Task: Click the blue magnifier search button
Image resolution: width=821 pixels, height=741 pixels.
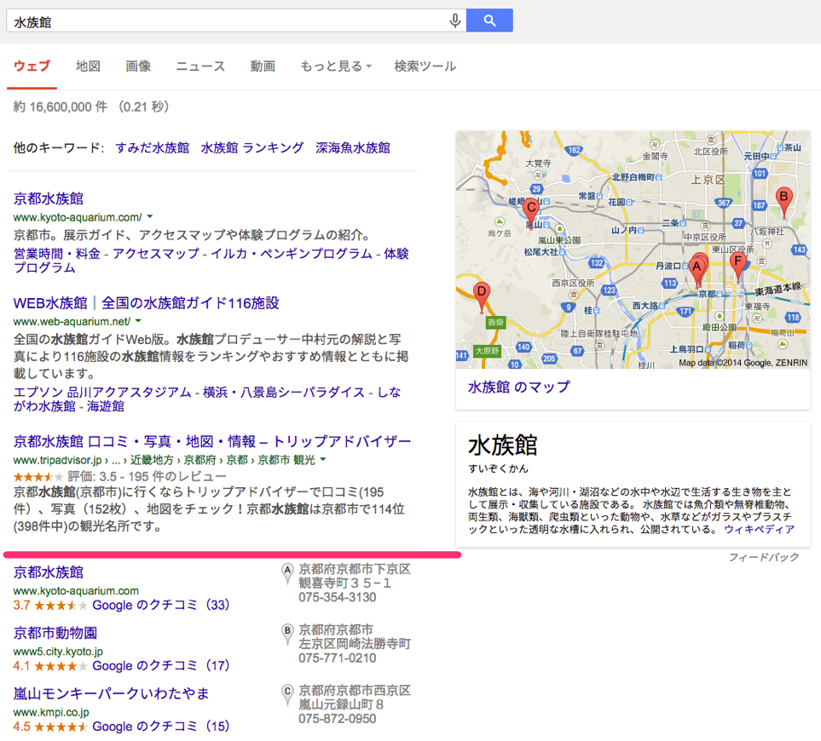Action: 489,20
